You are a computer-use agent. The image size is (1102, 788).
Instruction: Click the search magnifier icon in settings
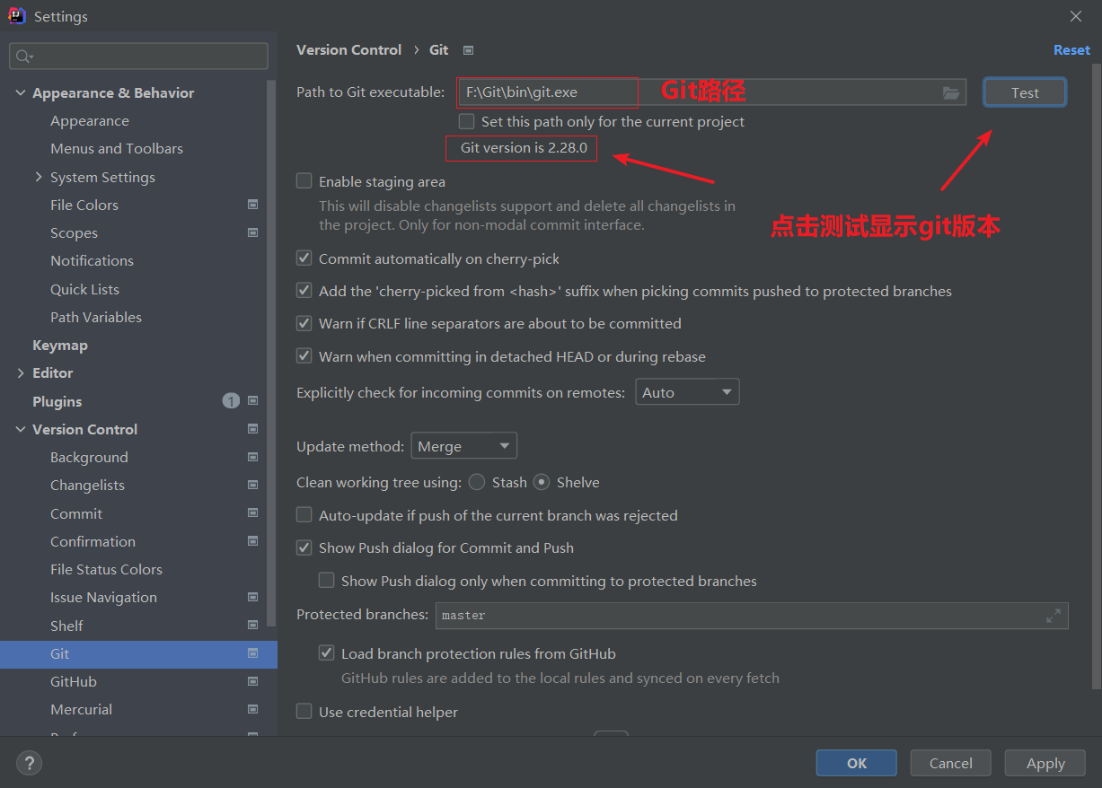[x=22, y=57]
